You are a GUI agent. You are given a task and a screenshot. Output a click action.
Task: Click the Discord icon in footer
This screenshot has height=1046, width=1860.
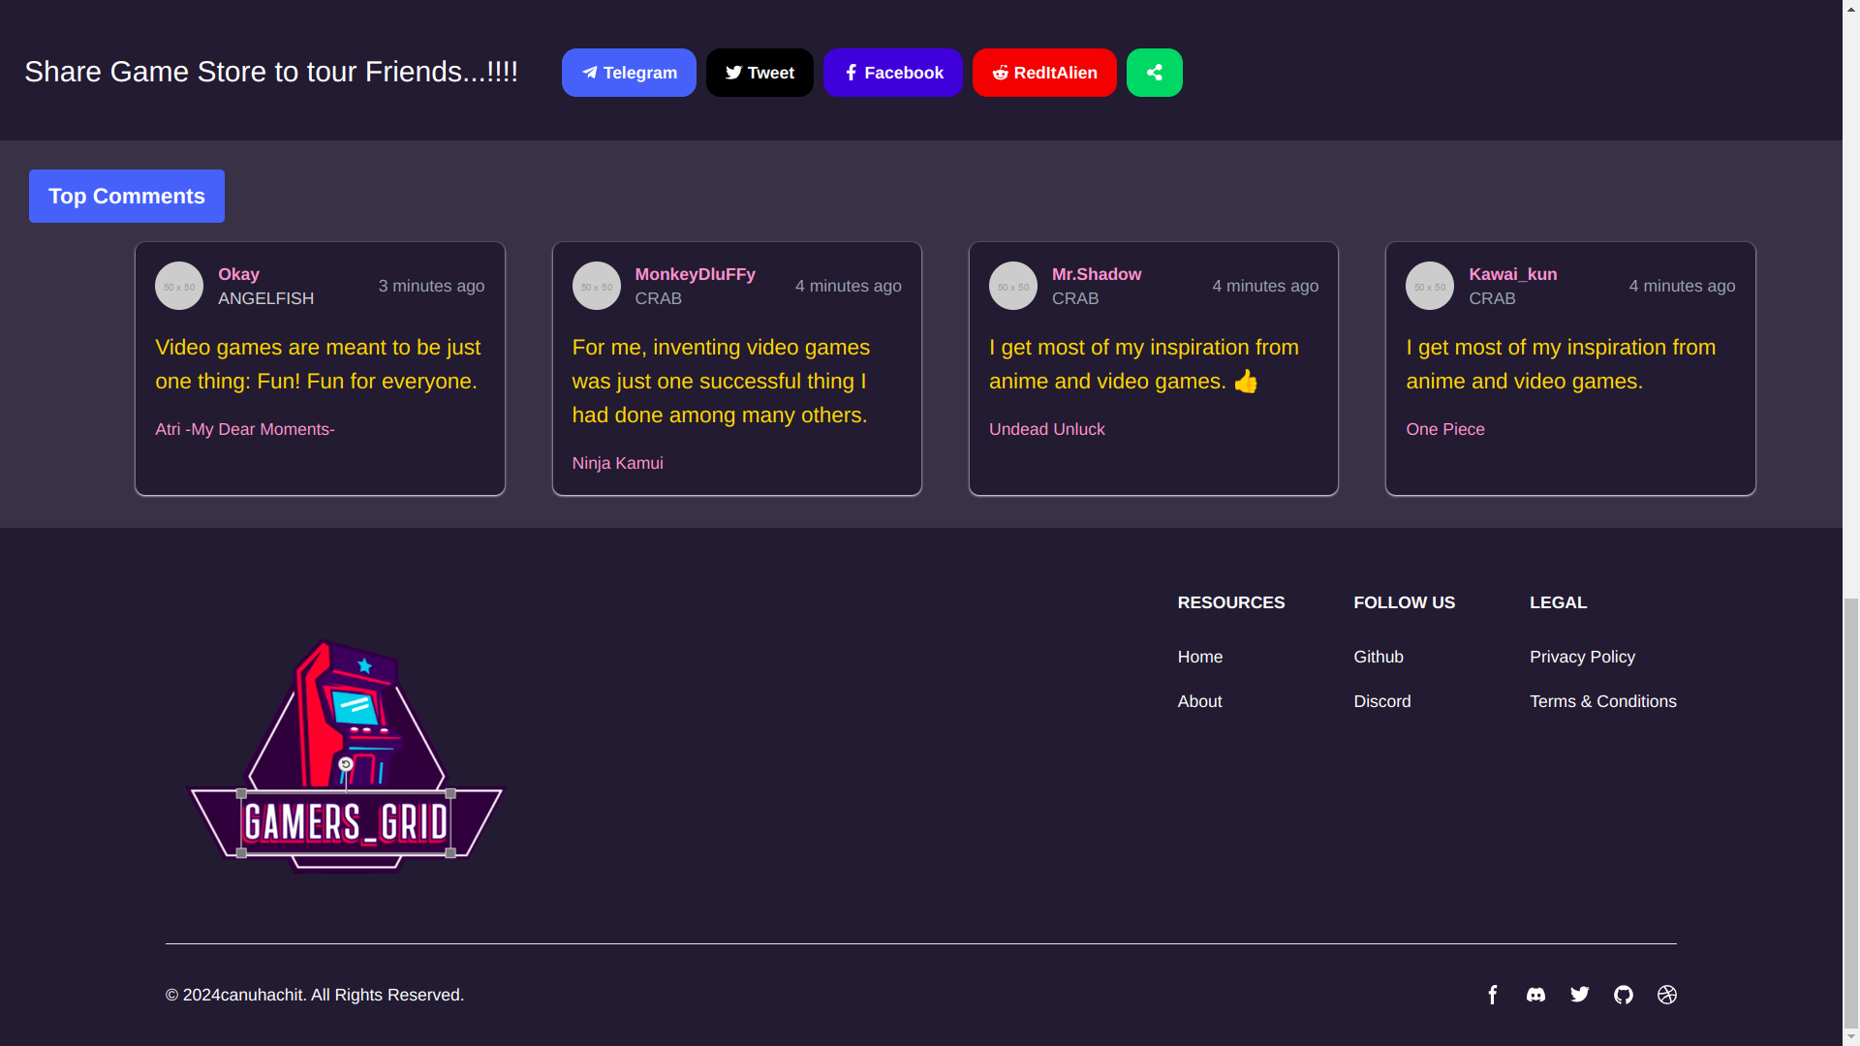pyautogui.click(x=1536, y=995)
